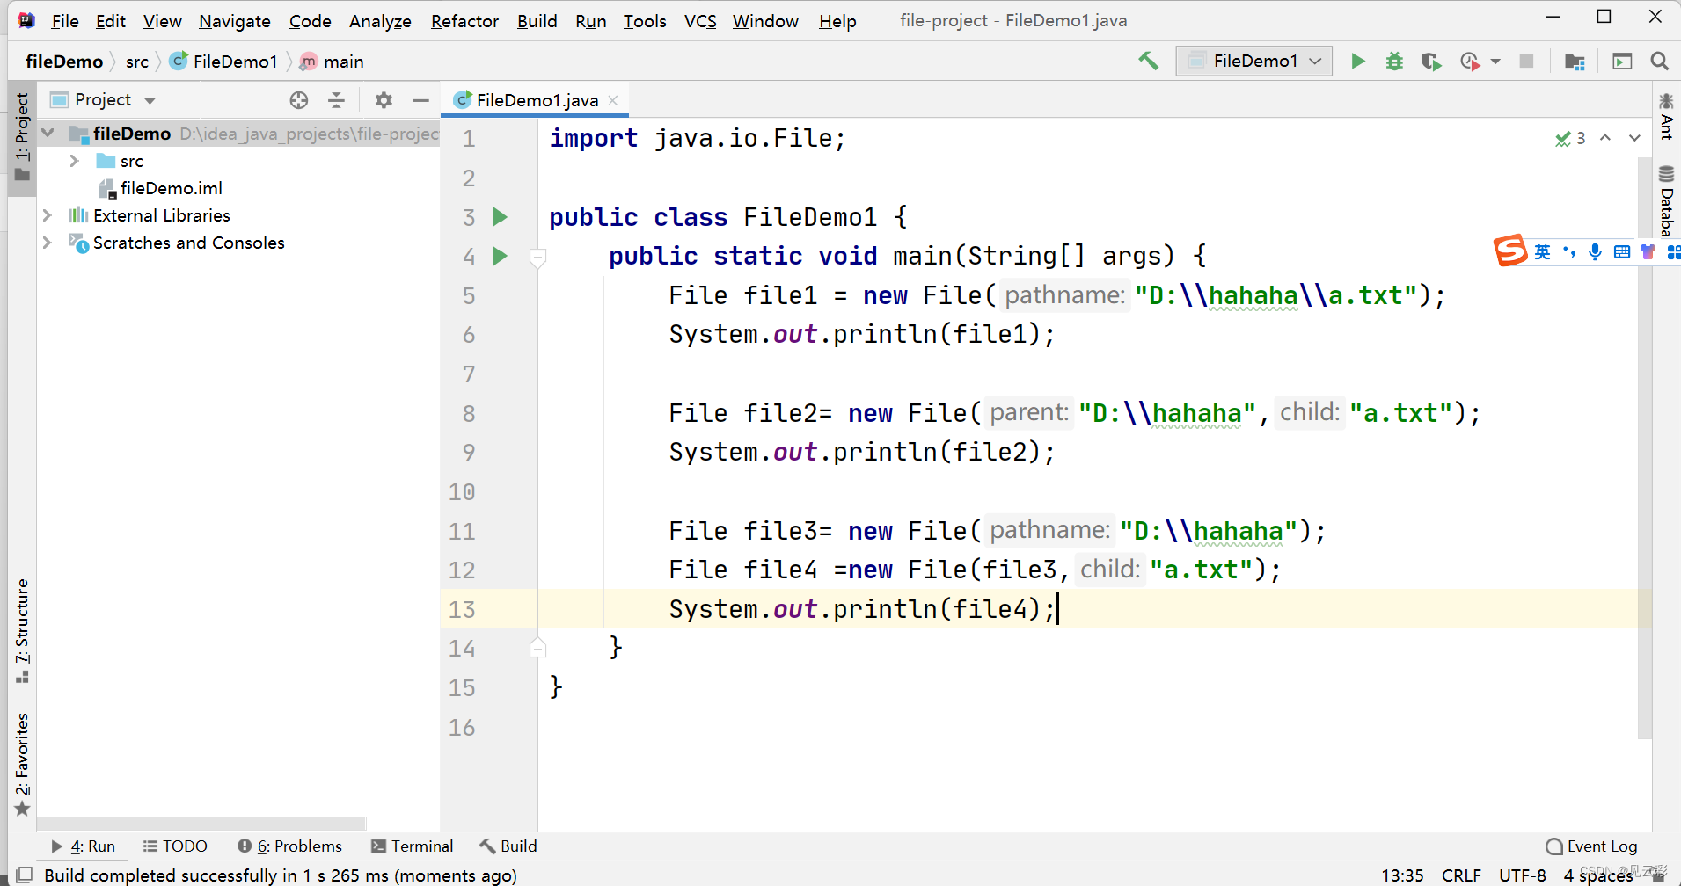Click the inspections checkmark widget showing 3
Viewport: 1681px width, 886px height.
1570,138
